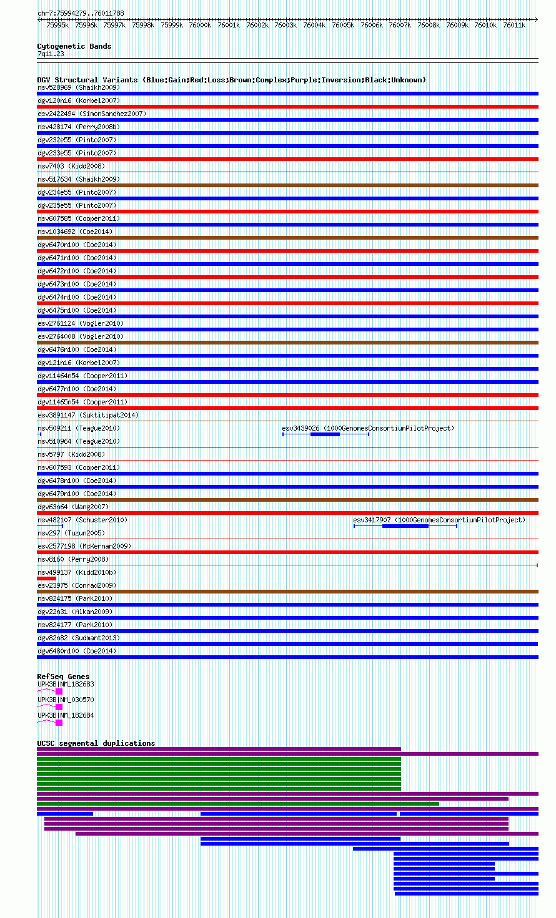The height and width of the screenshot is (918, 556).
Task: Click the esv3439026 blue variant glyph
Action: pos(325,434)
